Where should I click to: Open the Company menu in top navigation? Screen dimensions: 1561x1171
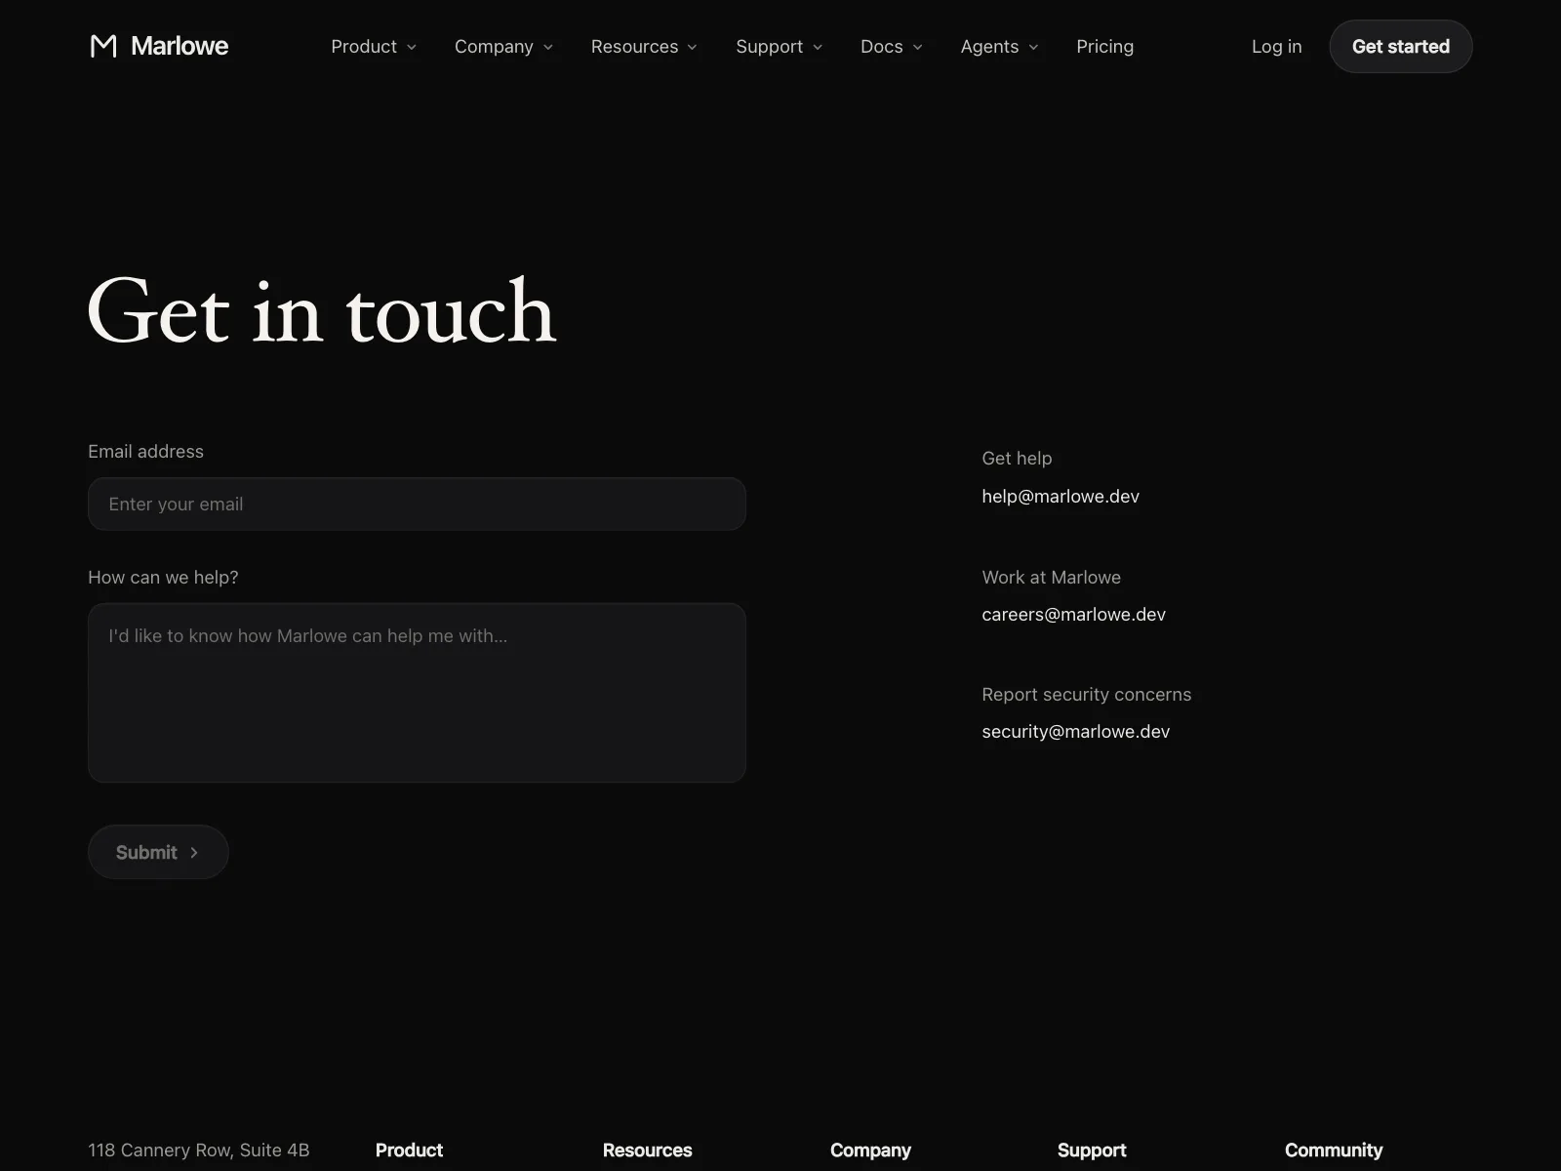[503, 47]
